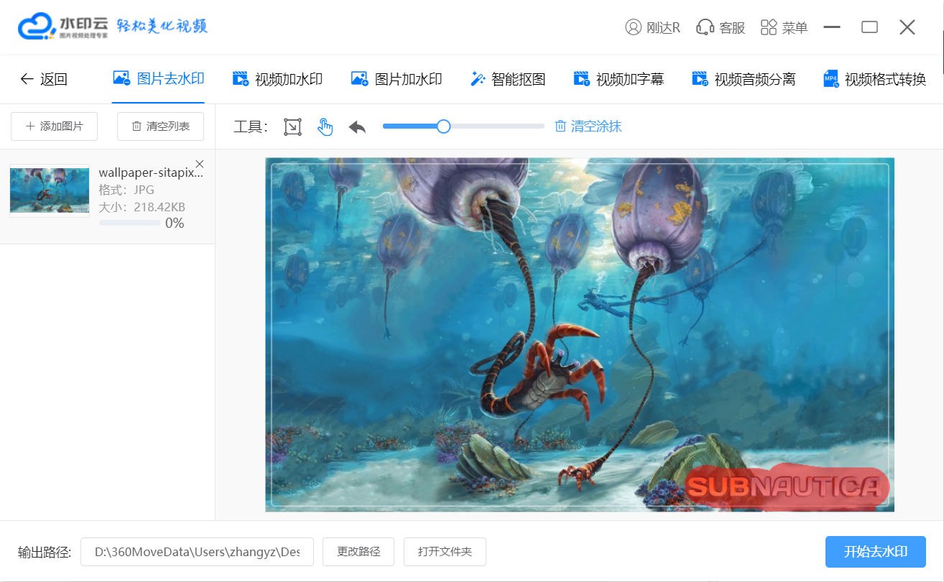Click the 图片去水印 tab icon
944x582 pixels.
[121, 78]
